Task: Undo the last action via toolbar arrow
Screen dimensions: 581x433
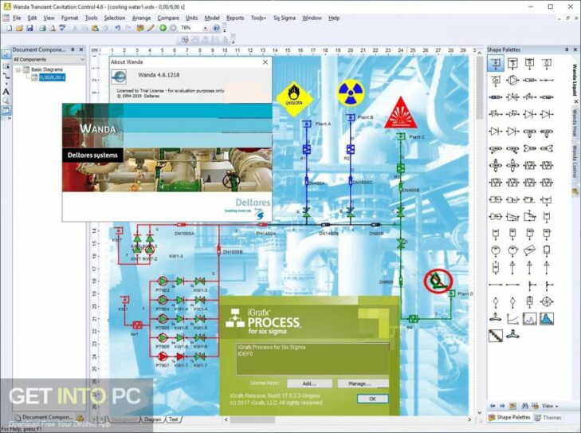Action: (x=117, y=28)
